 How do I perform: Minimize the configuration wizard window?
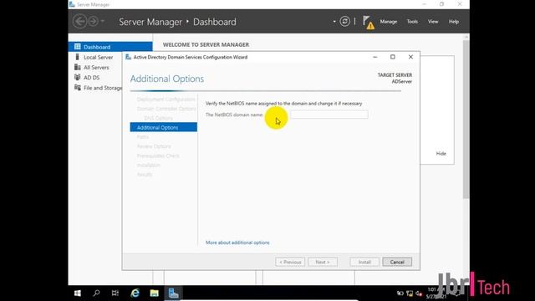[x=375, y=57]
